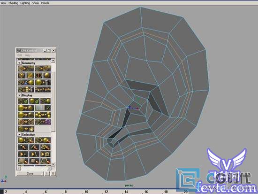Viewport: 258px width, 194px height.
Task: Click the wireframe-to-sphere icon with blue star
Action: tap(26, 82)
